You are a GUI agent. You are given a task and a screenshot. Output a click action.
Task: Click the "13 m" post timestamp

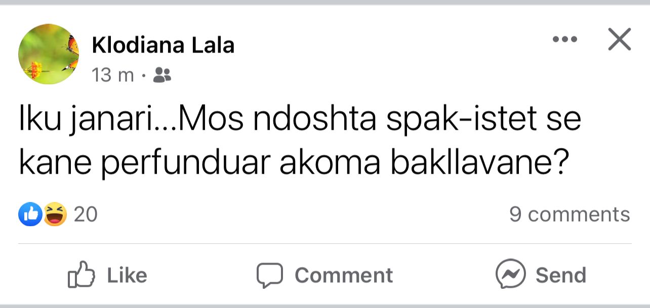pos(112,76)
